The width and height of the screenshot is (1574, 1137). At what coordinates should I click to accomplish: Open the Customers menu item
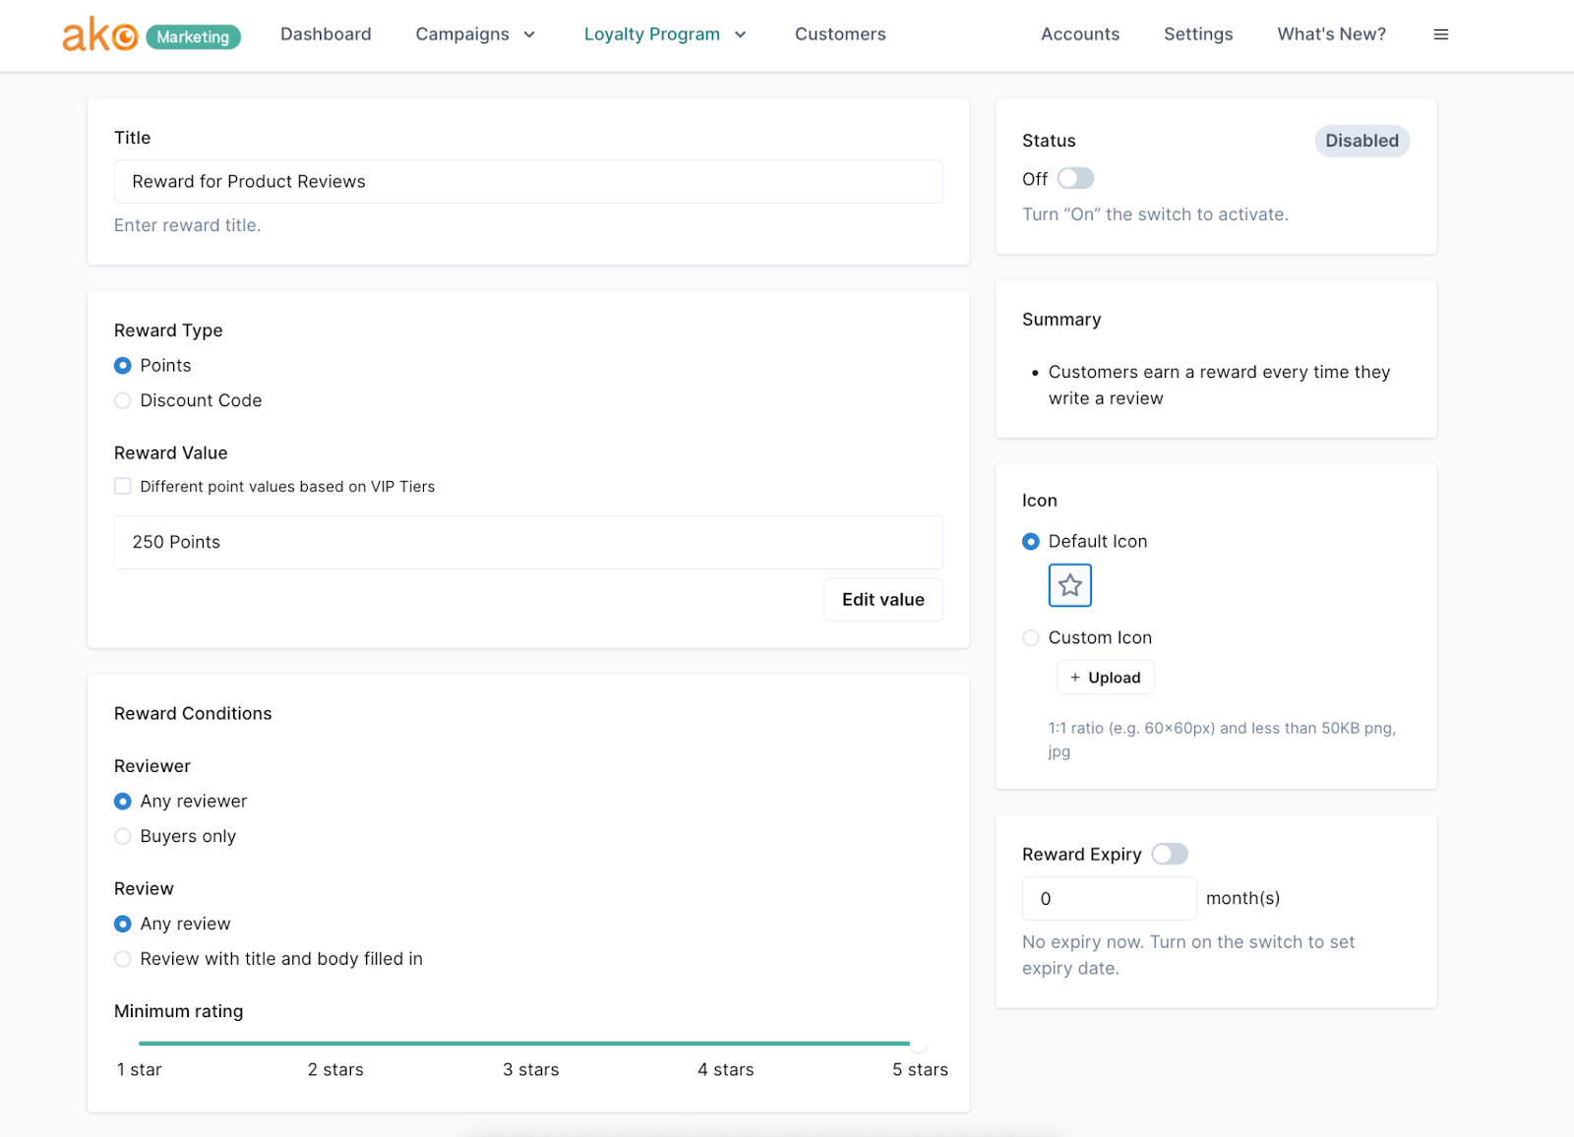(840, 34)
